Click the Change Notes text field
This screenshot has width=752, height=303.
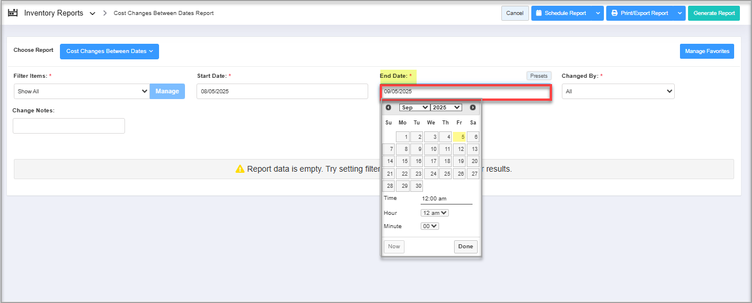point(69,126)
